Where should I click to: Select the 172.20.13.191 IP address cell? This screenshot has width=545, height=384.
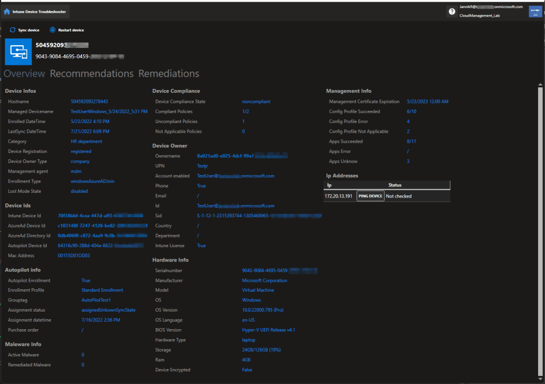[x=338, y=197]
